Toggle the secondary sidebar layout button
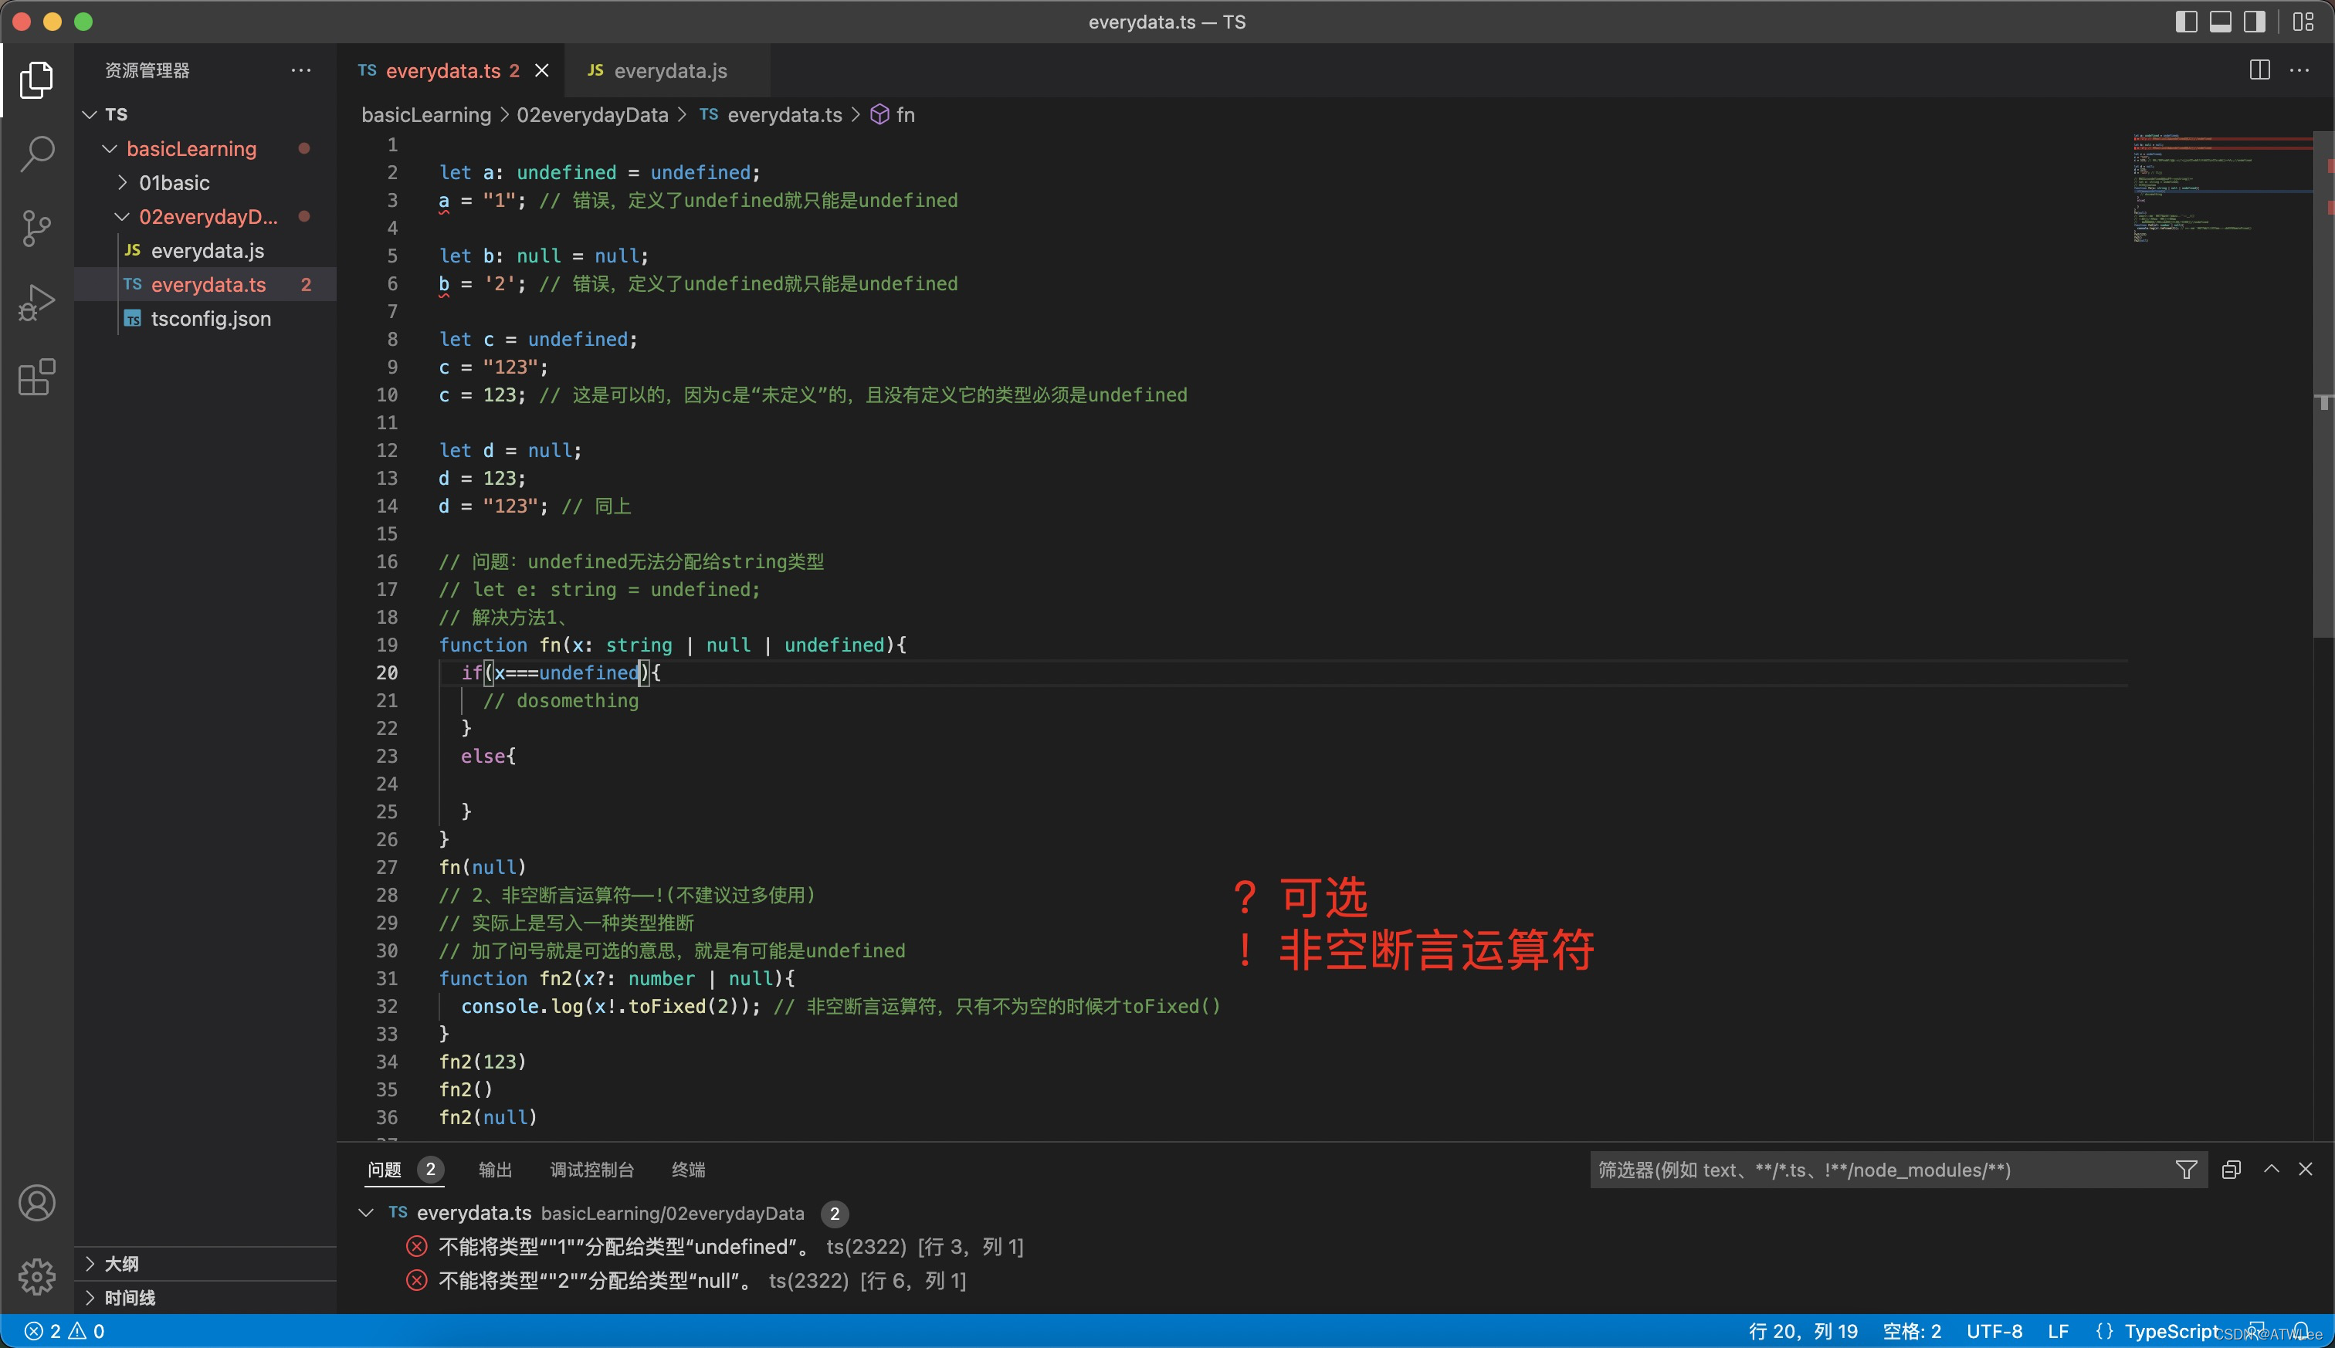Image resolution: width=2335 pixels, height=1348 pixels. click(x=2253, y=22)
